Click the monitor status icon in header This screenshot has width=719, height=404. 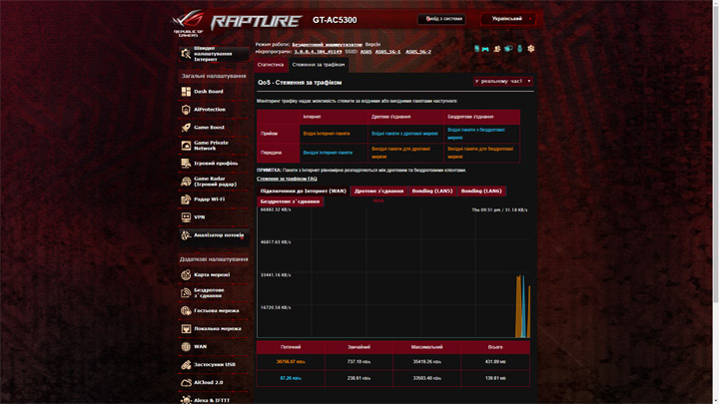pyautogui.click(x=508, y=49)
